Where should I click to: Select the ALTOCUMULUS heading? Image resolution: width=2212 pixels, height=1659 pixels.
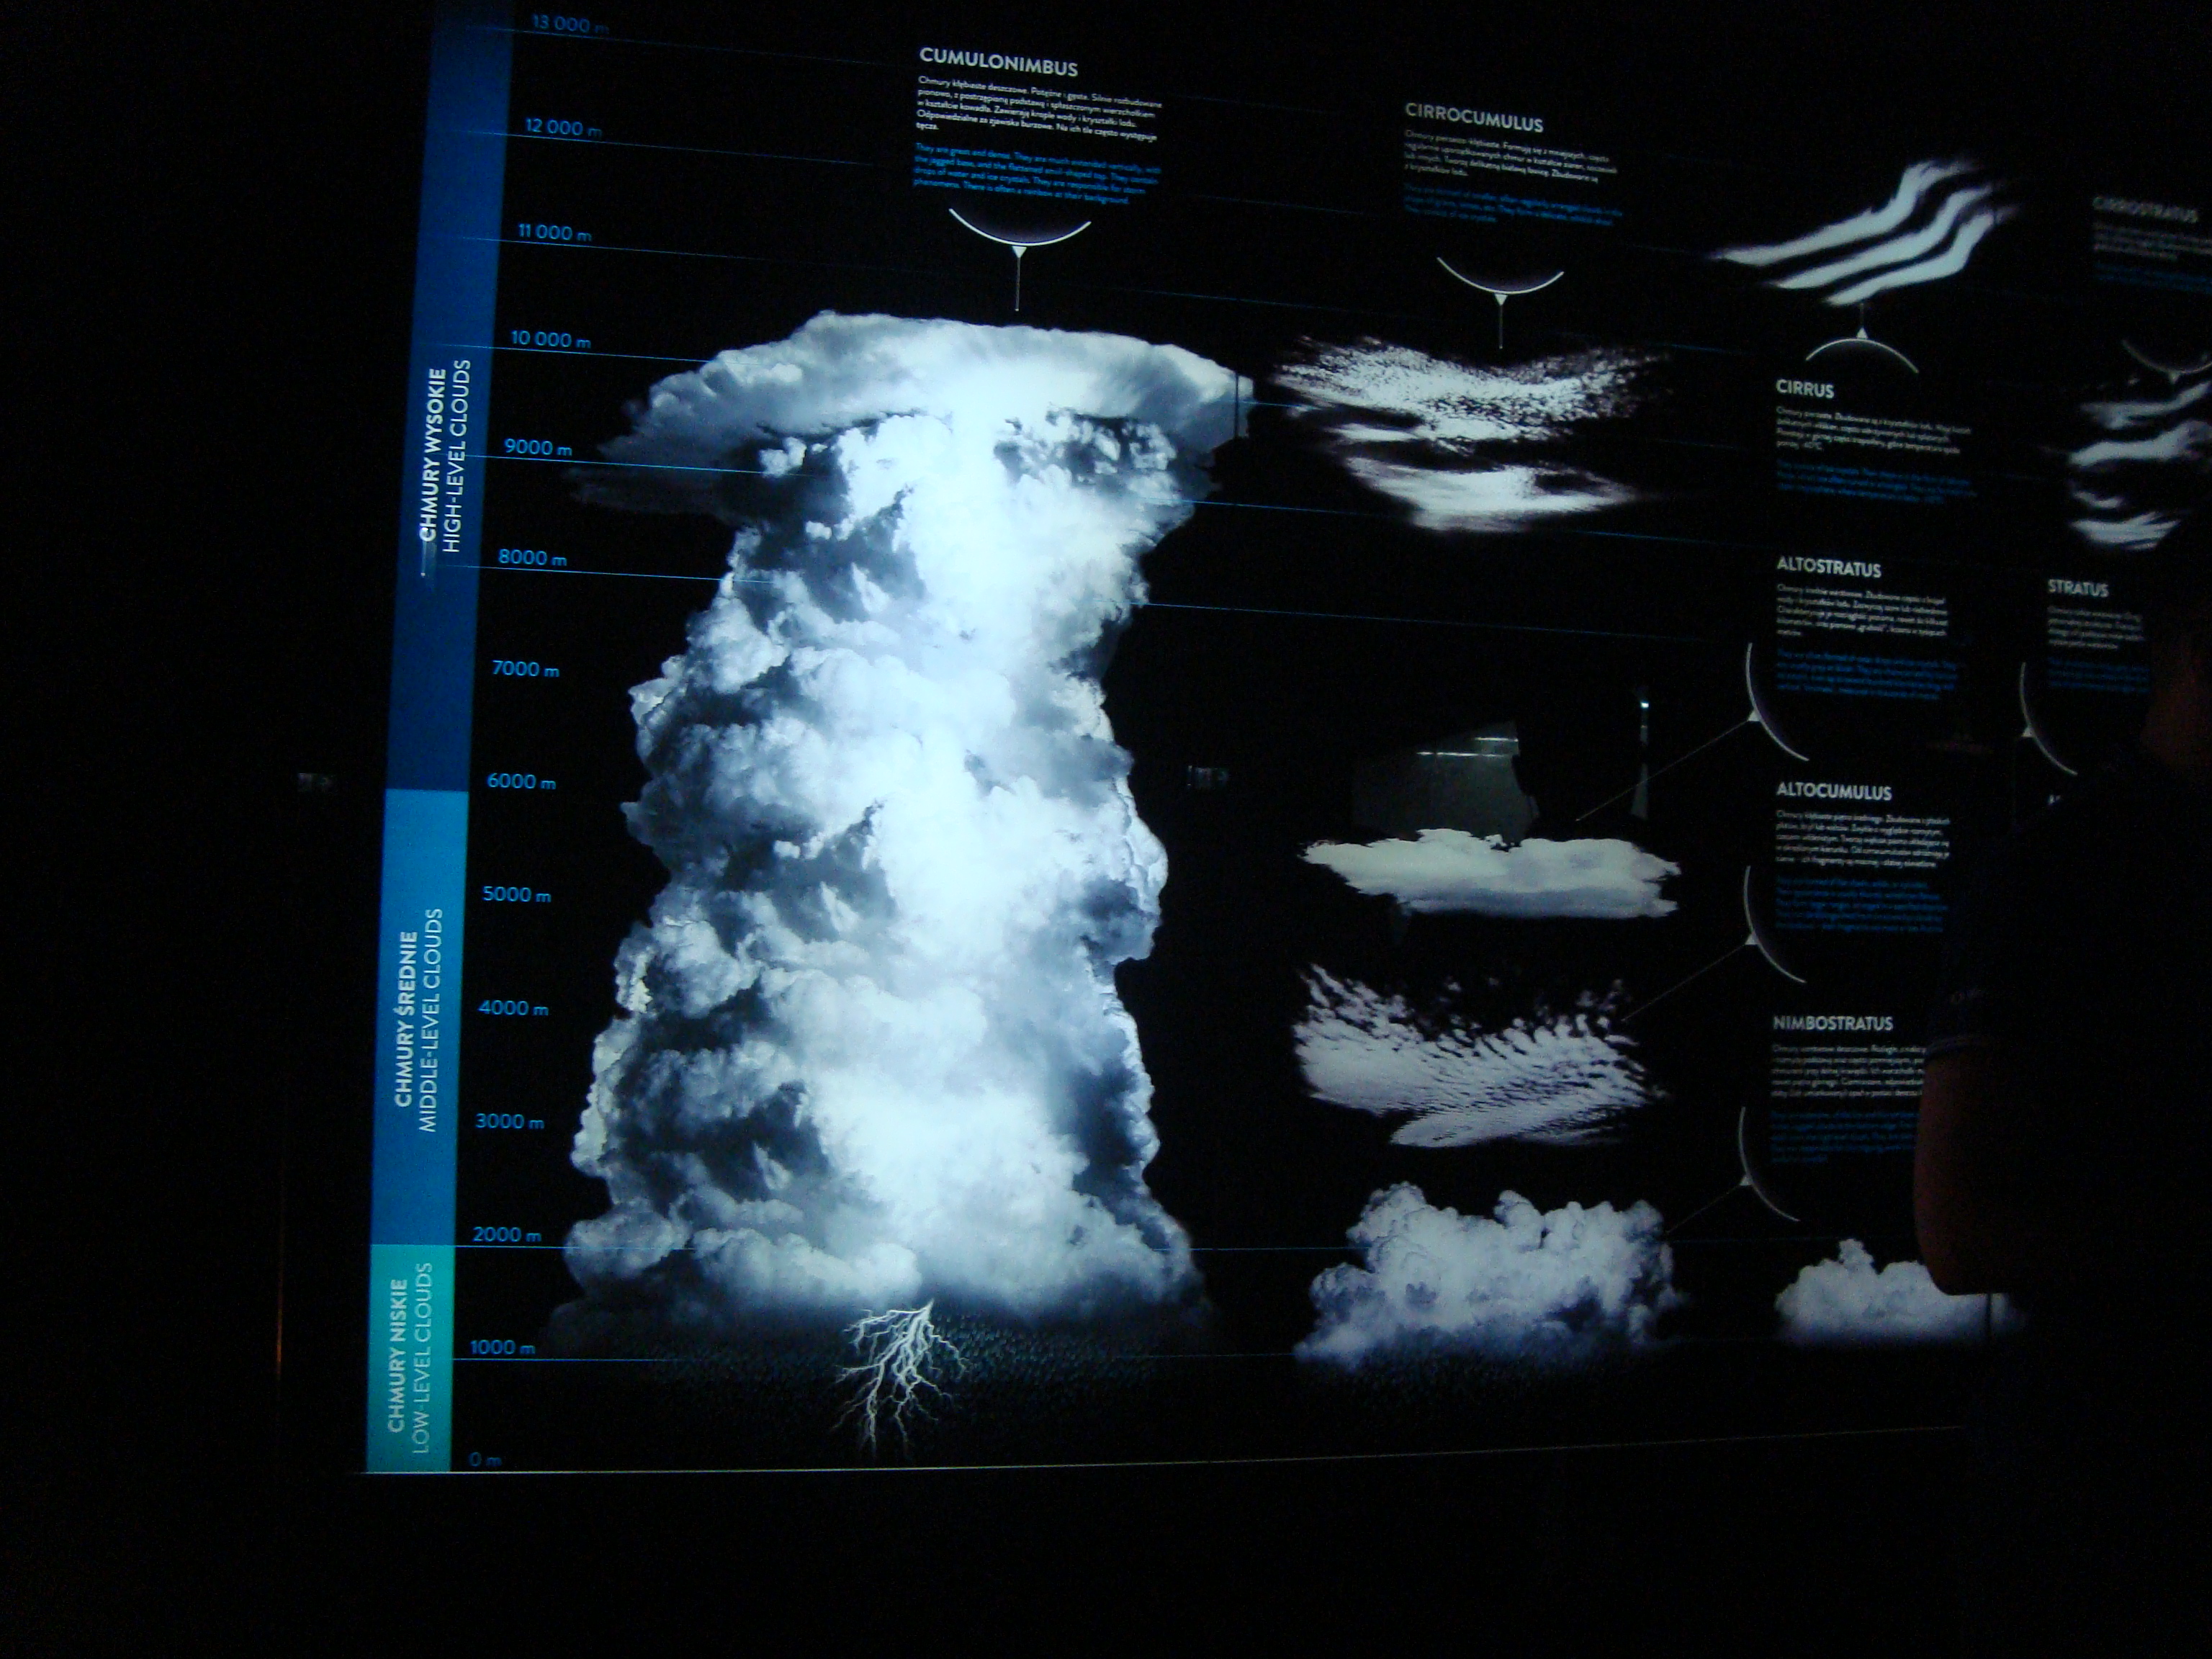tap(1833, 791)
